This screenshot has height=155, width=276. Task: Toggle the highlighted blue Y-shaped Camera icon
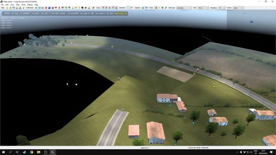click(x=146, y=8)
